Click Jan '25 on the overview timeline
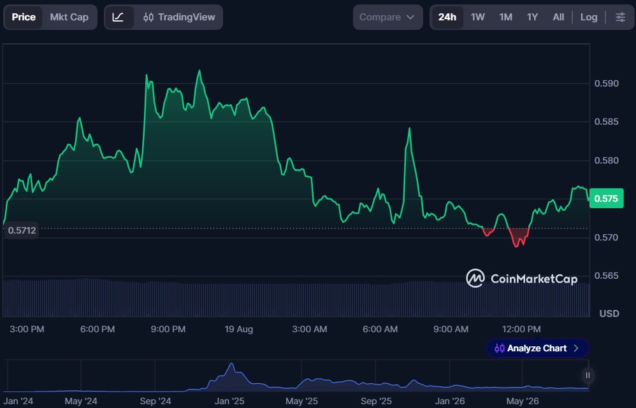The image size is (636, 408). pyautogui.click(x=229, y=401)
